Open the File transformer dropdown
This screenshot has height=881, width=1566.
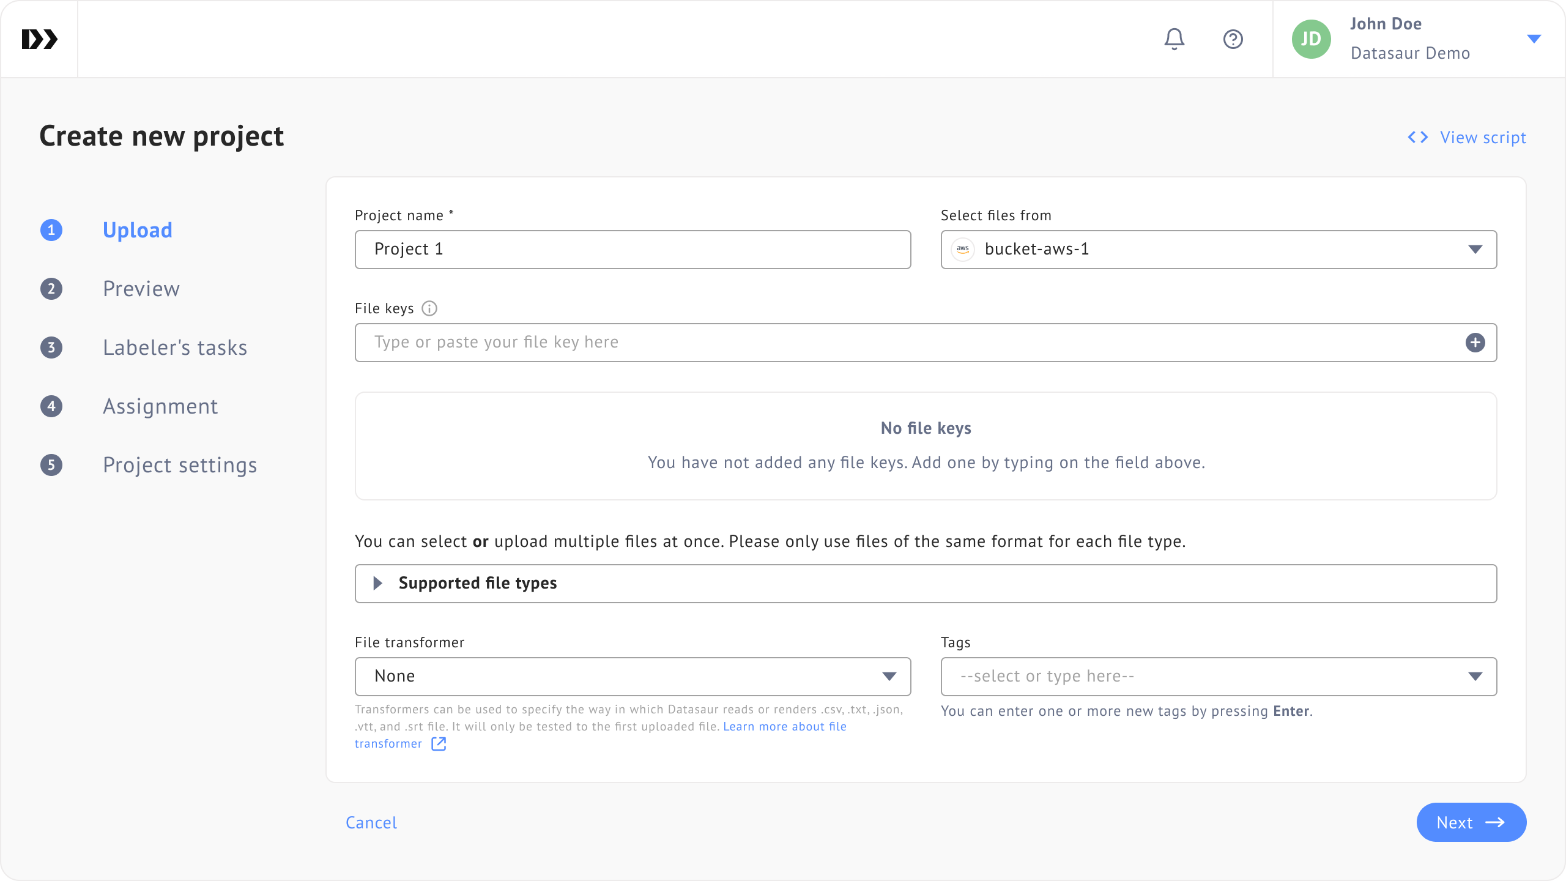click(633, 677)
